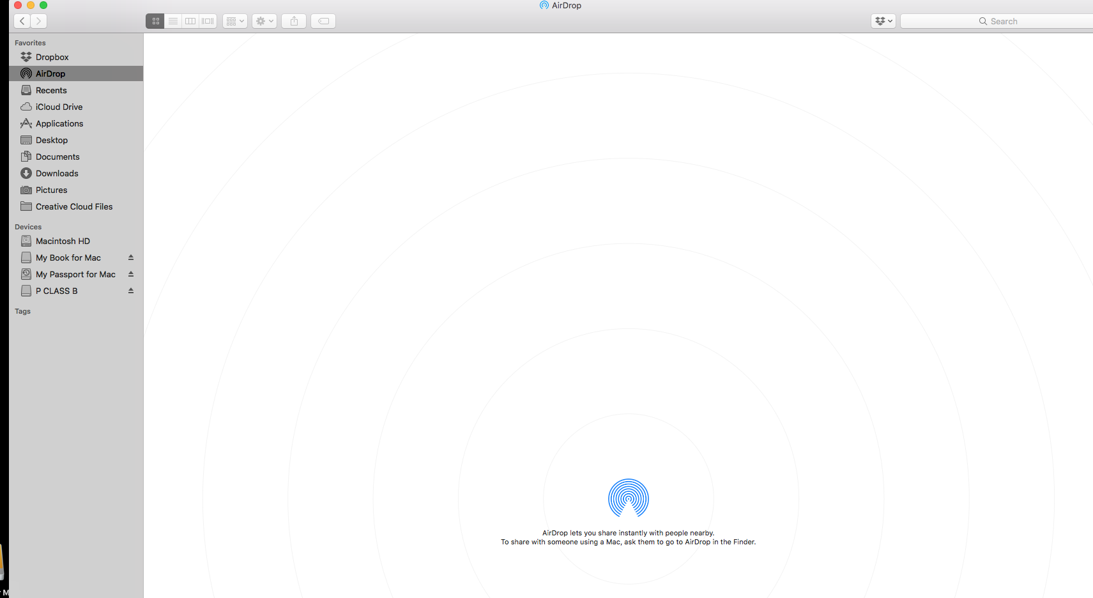The width and height of the screenshot is (1093, 598).
Task: Click the Documents sidebar icon
Action: [x=26, y=157]
